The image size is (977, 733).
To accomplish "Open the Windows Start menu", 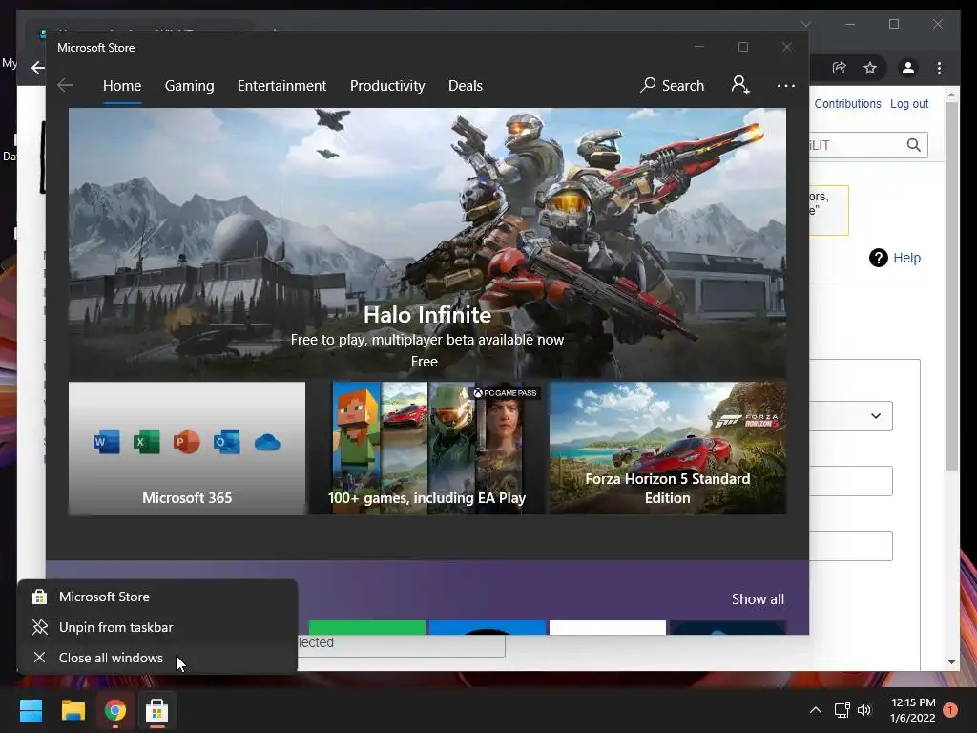I will pyautogui.click(x=31, y=710).
